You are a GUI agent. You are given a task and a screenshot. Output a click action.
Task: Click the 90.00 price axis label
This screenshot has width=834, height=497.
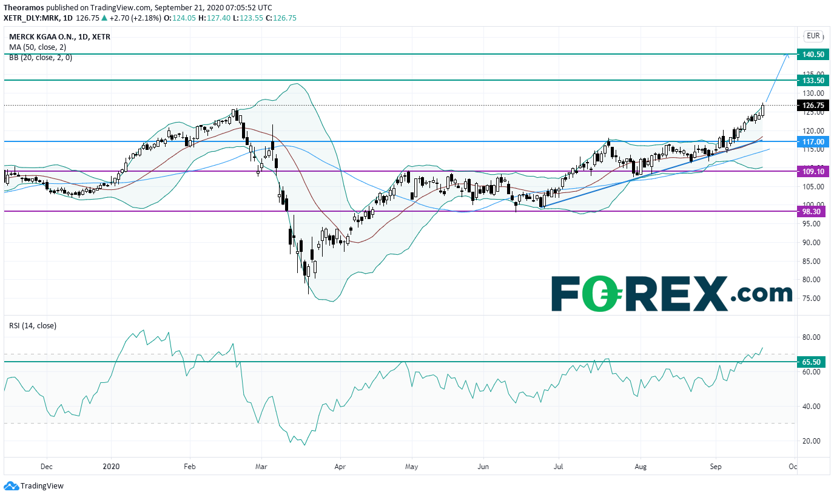813,242
